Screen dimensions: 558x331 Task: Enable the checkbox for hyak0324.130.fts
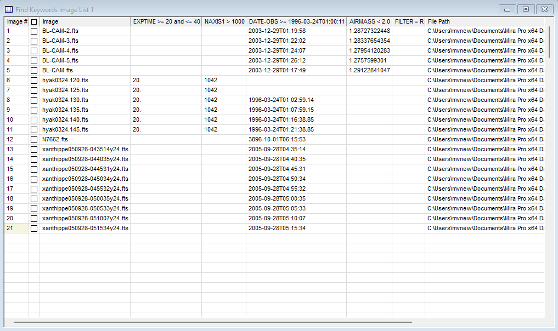click(34, 100)
